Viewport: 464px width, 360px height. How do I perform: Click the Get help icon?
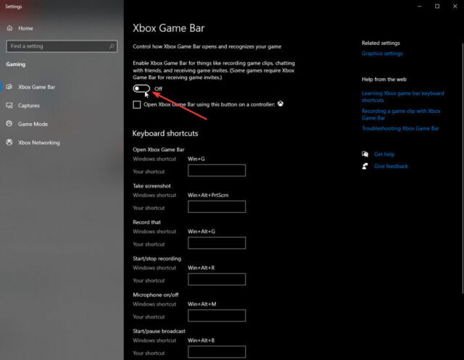click(365, 154)
